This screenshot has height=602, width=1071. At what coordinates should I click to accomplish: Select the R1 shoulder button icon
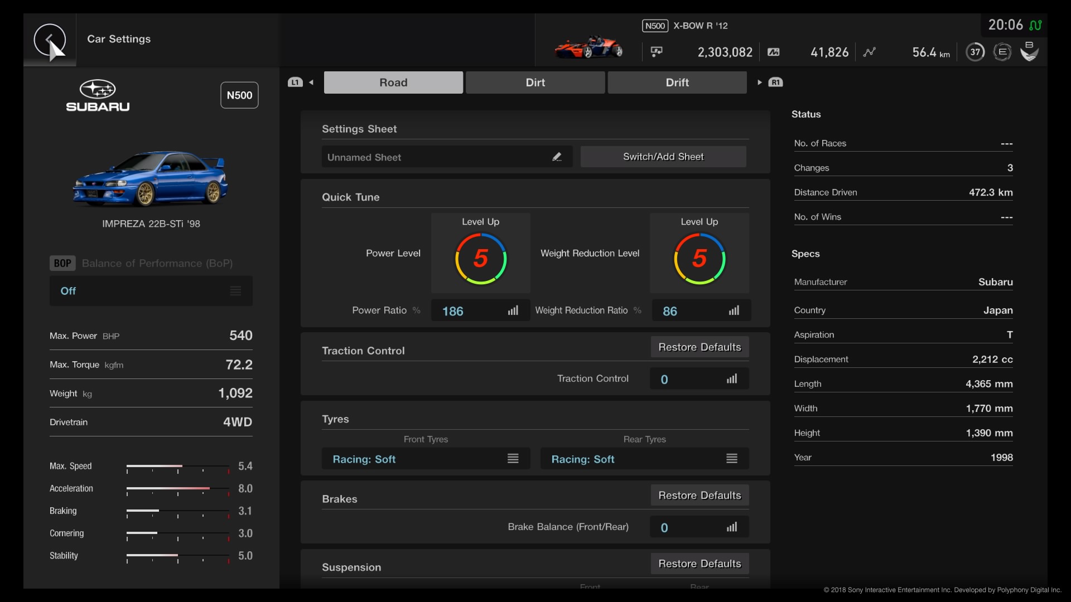tap(776, 82)
